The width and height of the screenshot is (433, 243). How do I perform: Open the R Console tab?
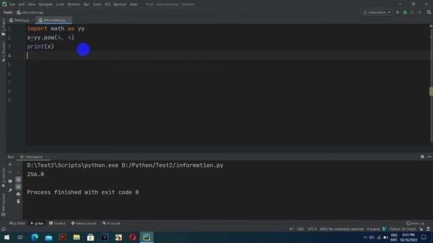tap(112, 223)
